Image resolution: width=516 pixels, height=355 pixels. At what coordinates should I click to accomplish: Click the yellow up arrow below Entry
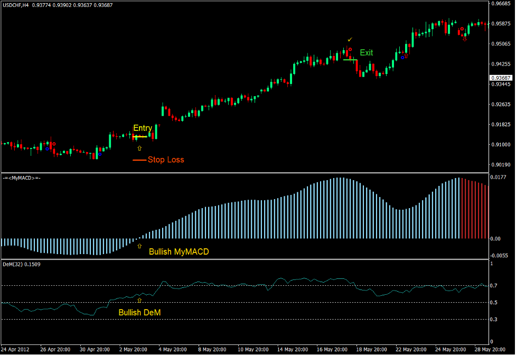point(139,148)
